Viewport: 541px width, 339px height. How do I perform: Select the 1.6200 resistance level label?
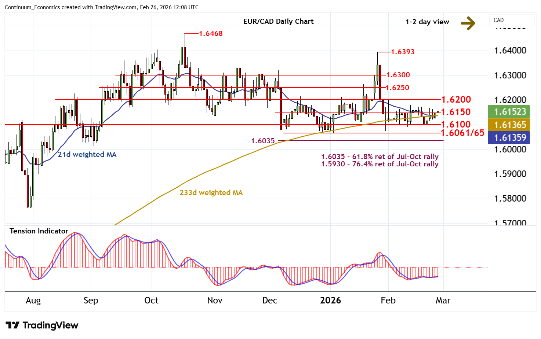coord(456,100)
